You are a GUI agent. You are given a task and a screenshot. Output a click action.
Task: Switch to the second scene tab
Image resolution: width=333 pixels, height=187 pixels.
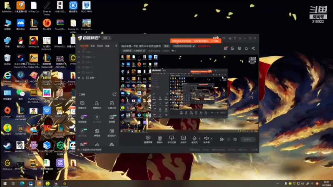92,46
